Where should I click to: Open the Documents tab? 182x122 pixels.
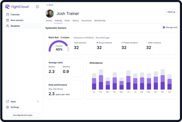click(x=86, y=20)
